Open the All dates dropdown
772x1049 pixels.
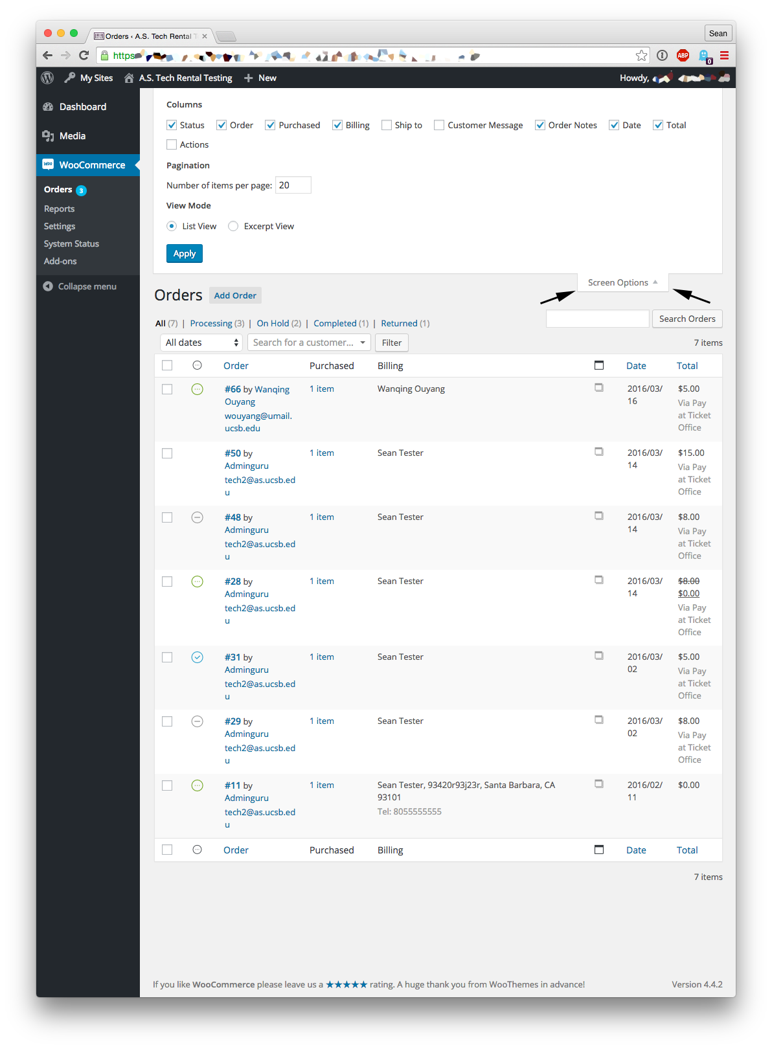coord(201,343)
